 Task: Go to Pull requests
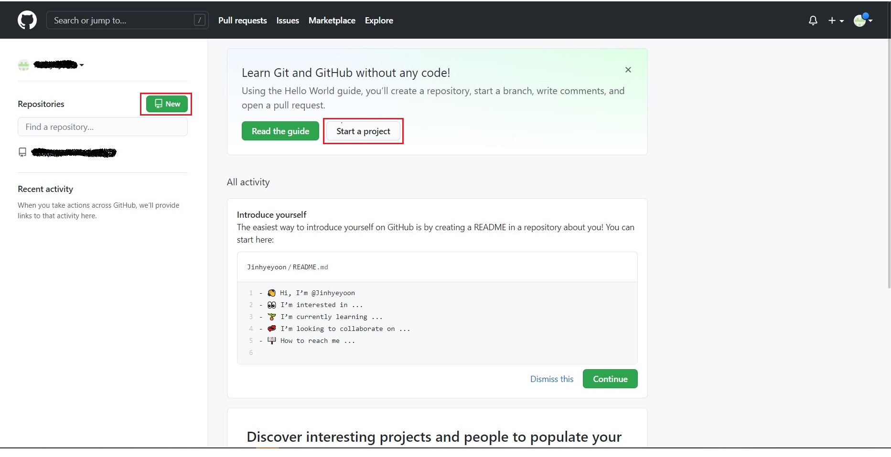242,21
